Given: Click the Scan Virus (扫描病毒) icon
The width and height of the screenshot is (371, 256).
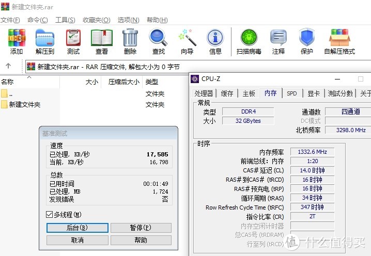Looking at the screenshot, I should [249, 38].
